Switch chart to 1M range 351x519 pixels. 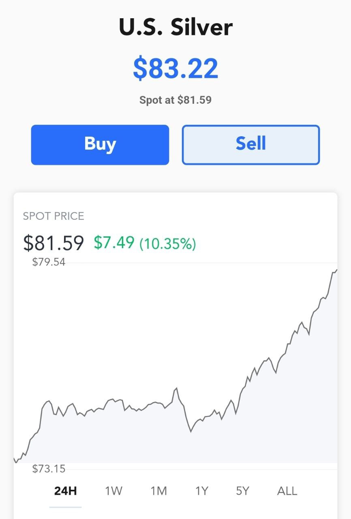pyautogui.click(x=158, y=491)
